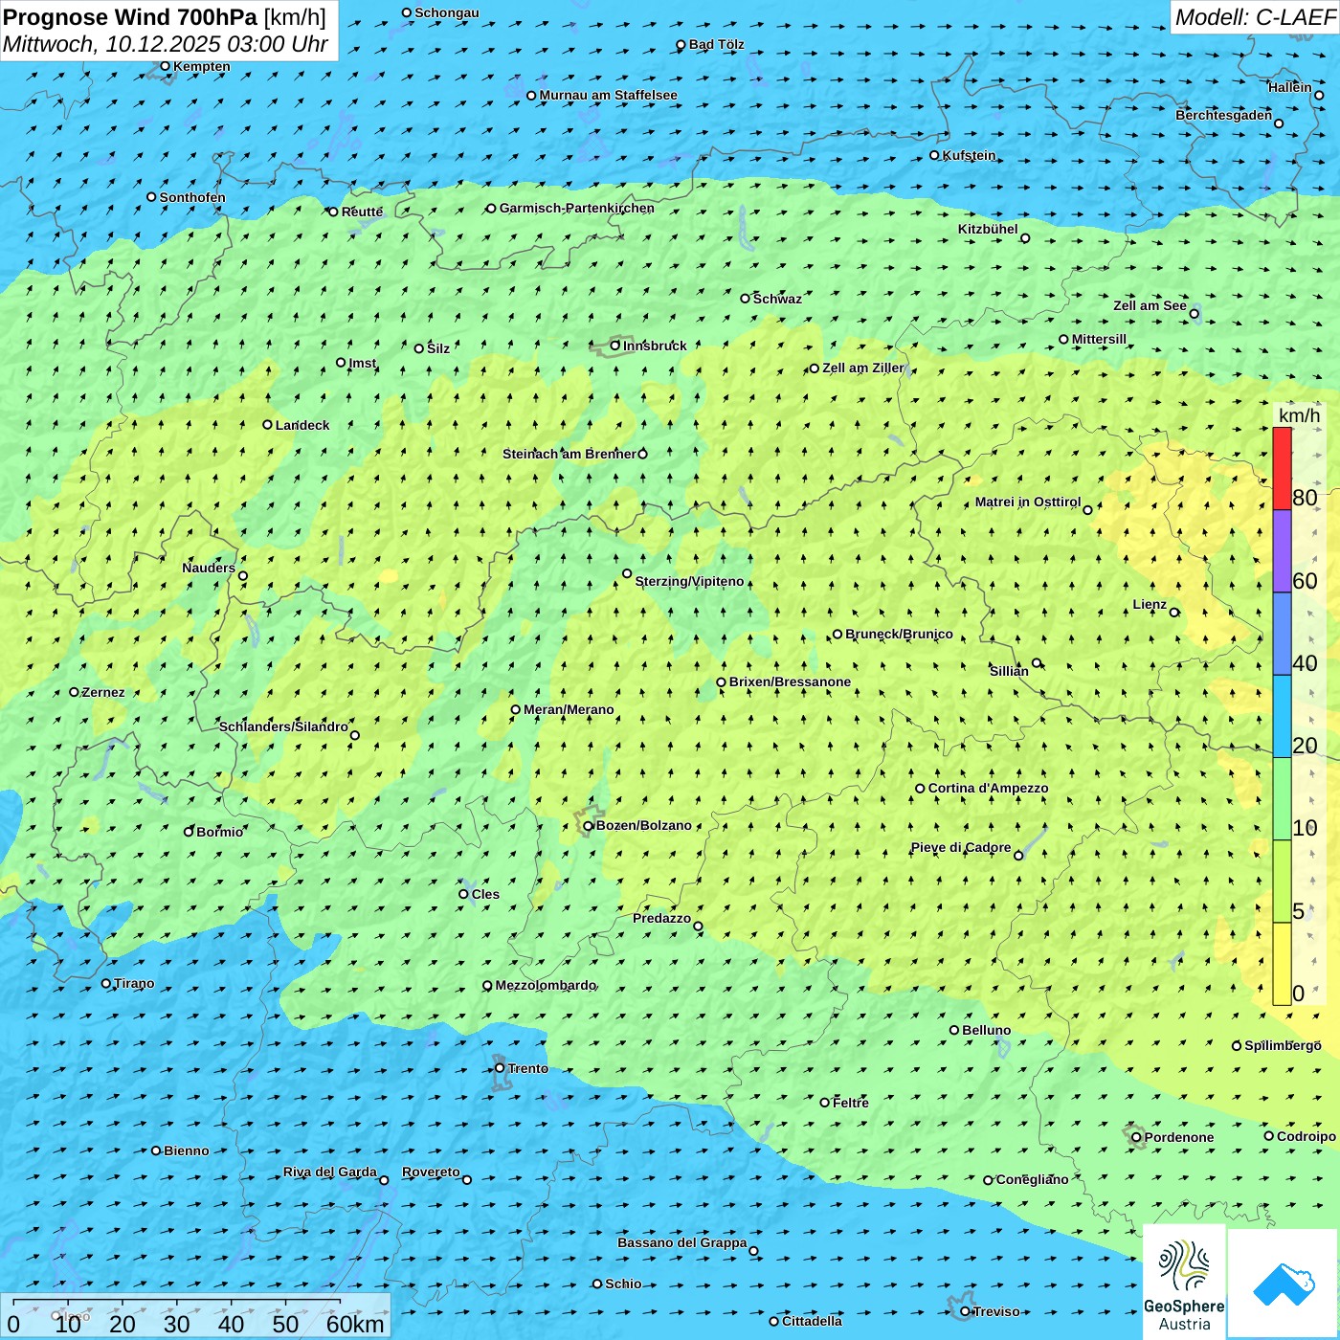This screenshot has height=1340, width=1340.
Task: Click the blue cloud logo at bottom right
Action: coord(1283,1283)
